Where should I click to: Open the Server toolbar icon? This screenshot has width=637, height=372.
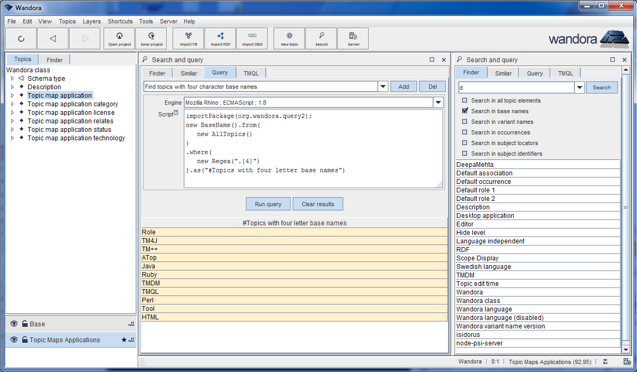(x=353, y=38)
